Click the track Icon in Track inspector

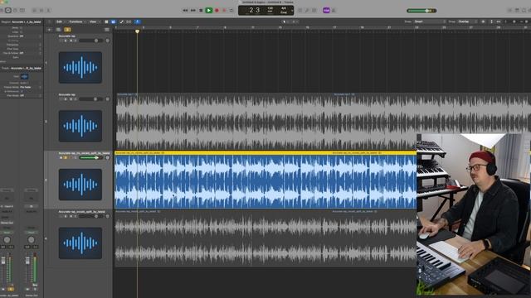click(24, 77)
